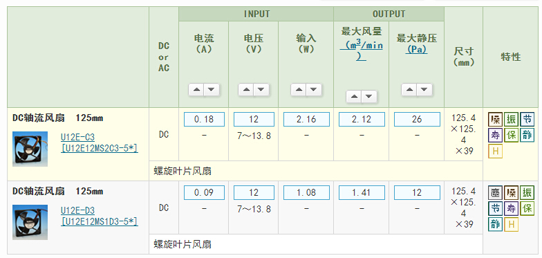Sort 电流 (A) column ascending
Viewport: 542px width, 258px height.
[196, 90]
